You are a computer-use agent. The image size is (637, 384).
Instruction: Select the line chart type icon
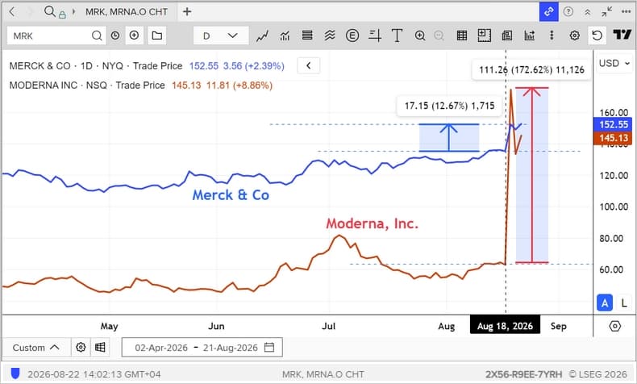(262, 35)
